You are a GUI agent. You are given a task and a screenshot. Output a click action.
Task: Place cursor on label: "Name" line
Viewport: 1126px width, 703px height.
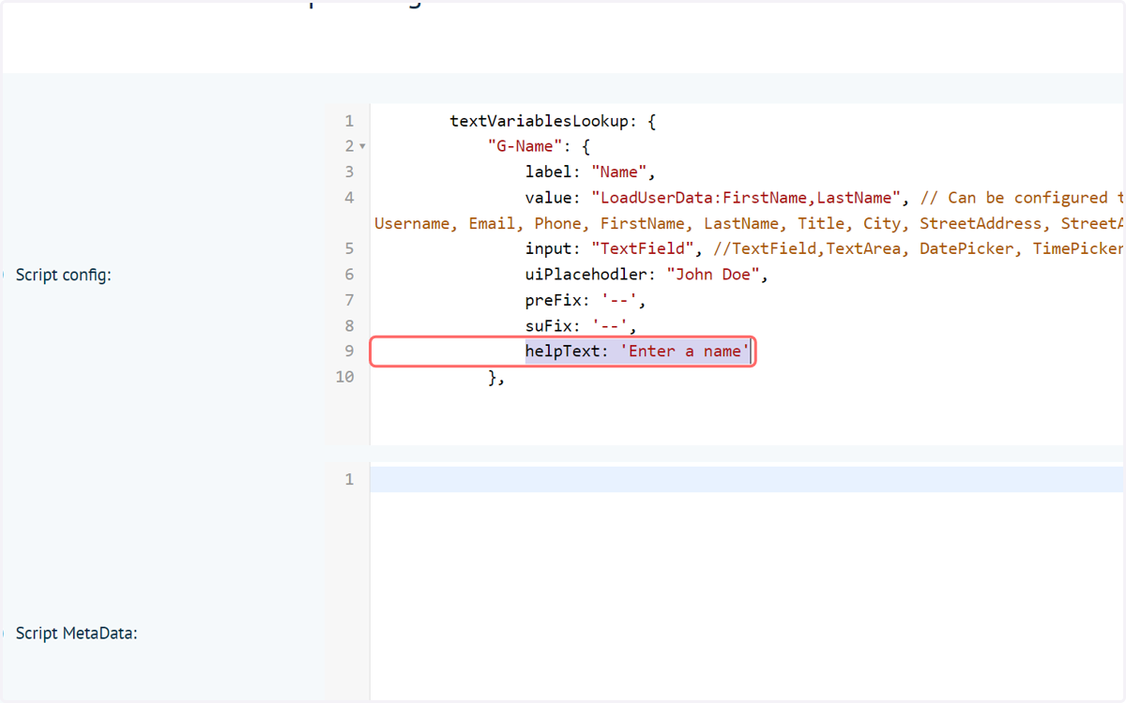click(589, 172)
